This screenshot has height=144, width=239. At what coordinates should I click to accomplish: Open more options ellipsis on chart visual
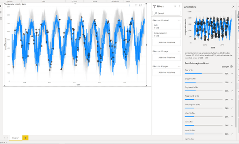pos(145,5)
